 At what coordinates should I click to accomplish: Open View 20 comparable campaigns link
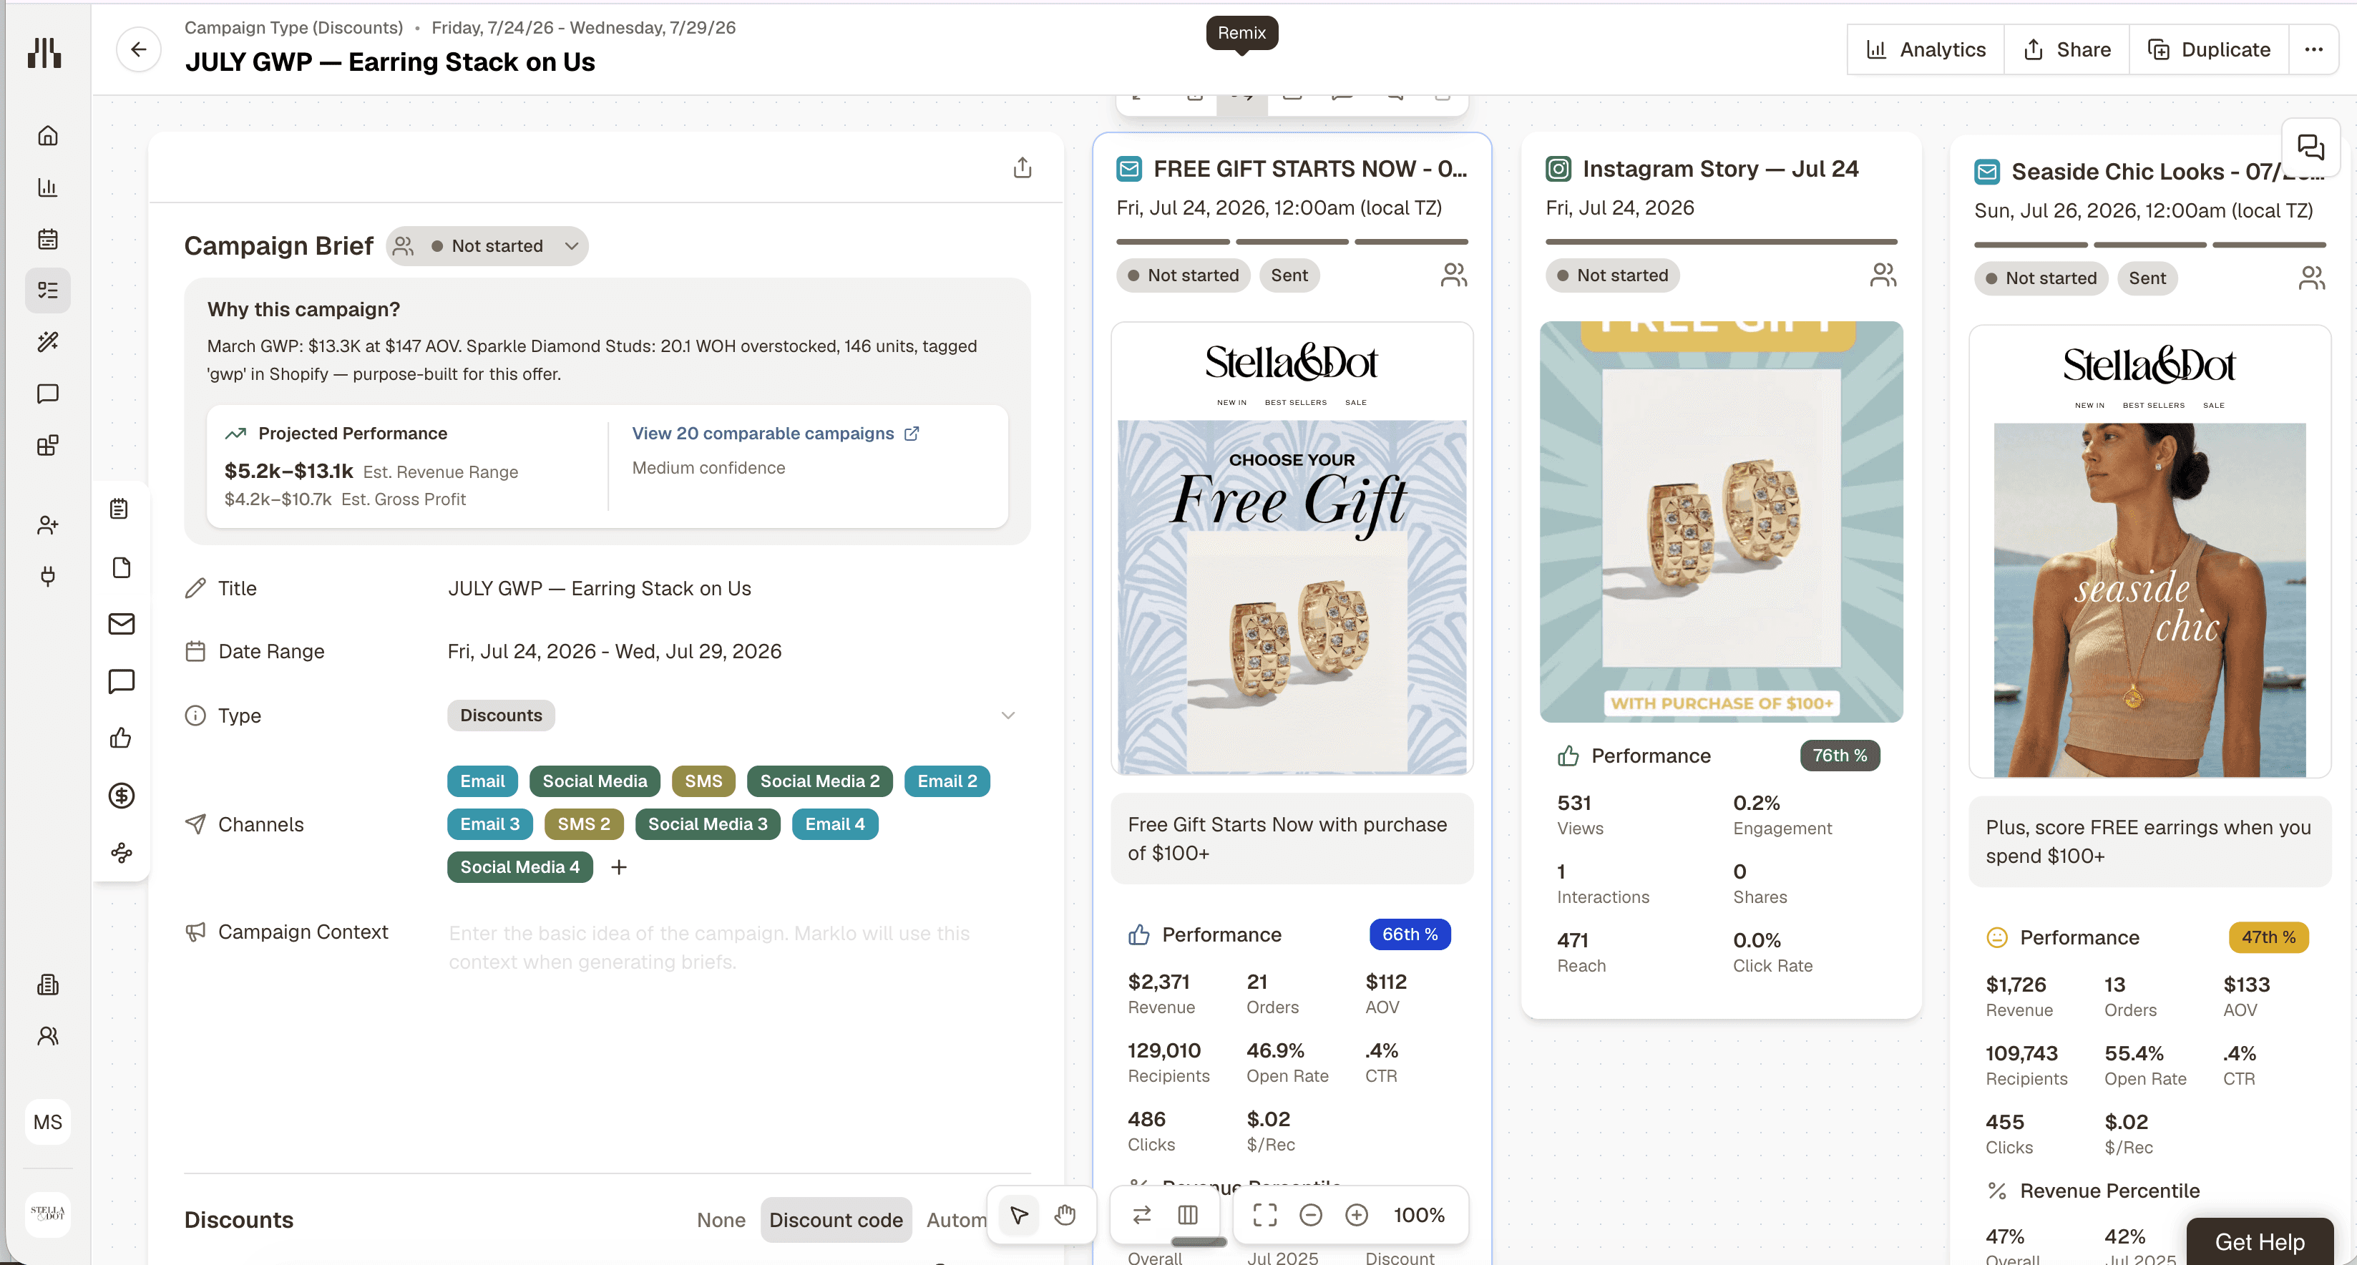(775, 434)
